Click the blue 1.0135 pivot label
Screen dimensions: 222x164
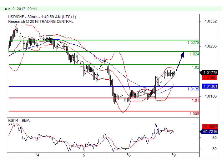pos(193,89)
